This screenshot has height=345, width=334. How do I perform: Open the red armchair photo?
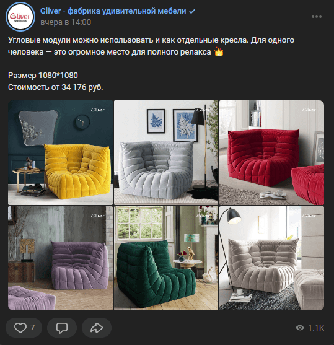pos(271,152)
